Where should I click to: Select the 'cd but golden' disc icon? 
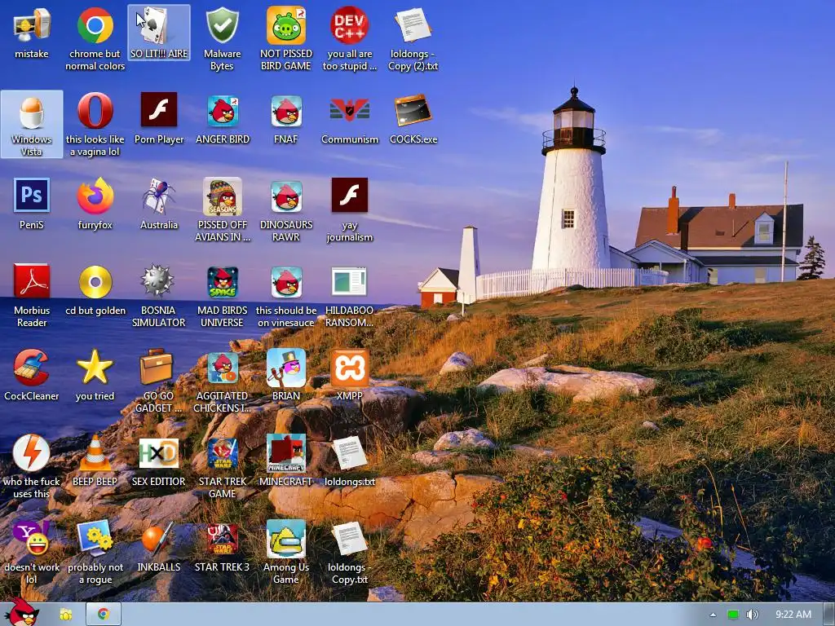point(95,290)
